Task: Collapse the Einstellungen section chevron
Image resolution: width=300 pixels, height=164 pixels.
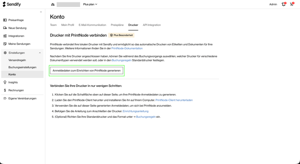Action: point(40,53)
